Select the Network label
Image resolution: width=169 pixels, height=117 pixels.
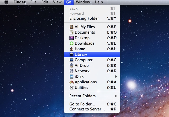point(82,71)
